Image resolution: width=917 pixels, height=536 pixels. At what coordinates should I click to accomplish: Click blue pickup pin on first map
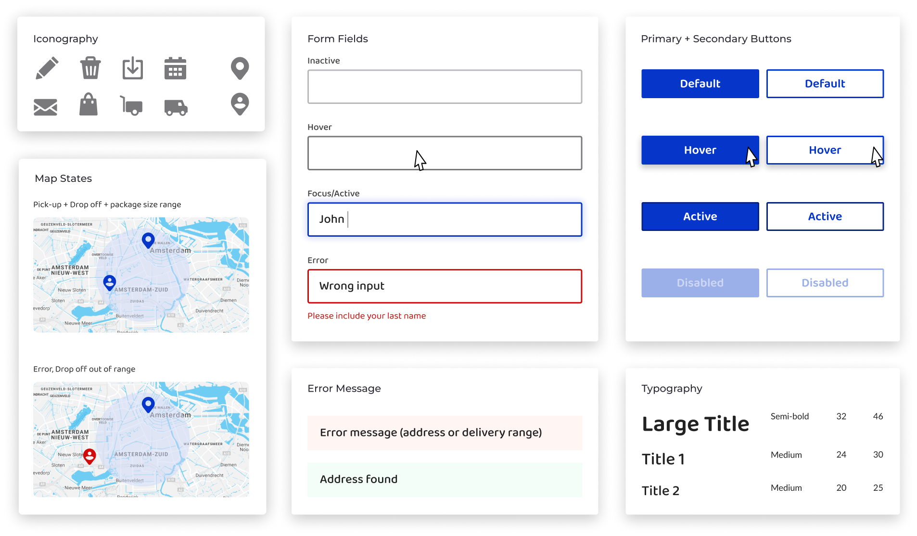click(x=148, y=241)
